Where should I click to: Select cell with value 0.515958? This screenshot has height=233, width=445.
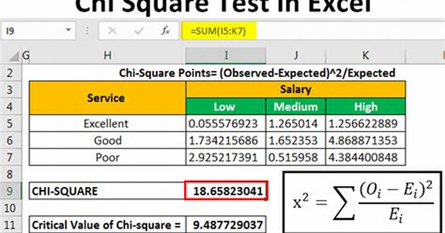point(296,157)
